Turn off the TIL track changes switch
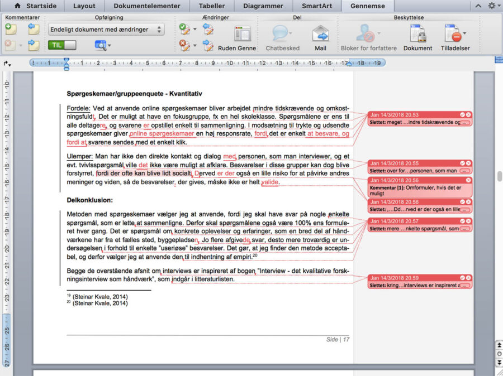 [62, 45]
